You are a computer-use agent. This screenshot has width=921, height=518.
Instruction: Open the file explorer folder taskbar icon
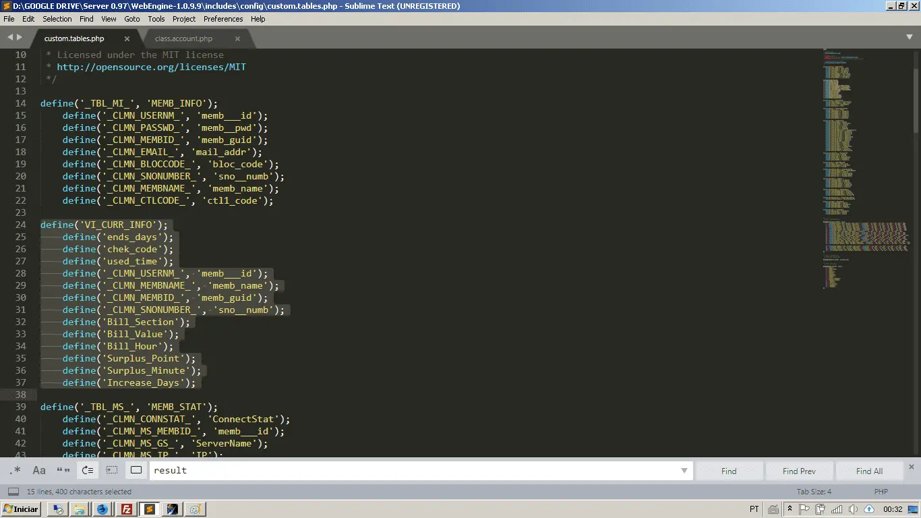click(80, 509)
